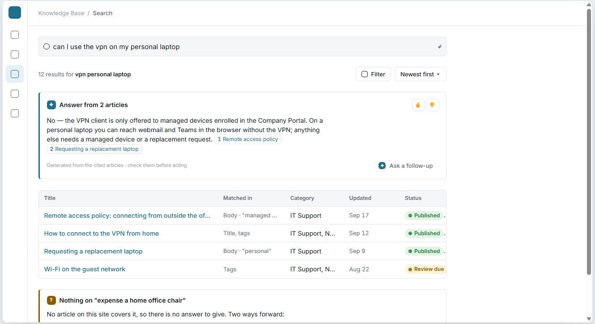Give the answer a thumbs up
This screenshot has width=595, height=324.
coord(418,105)
